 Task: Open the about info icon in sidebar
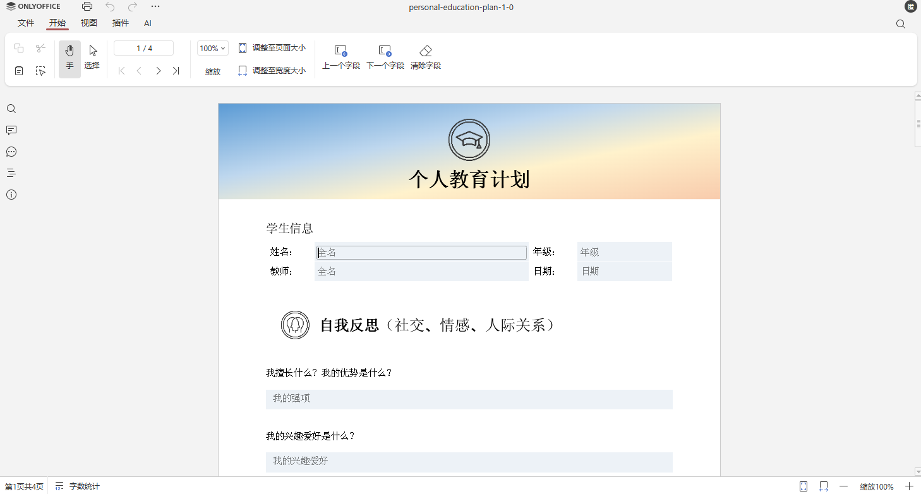[x=11, y=195]
